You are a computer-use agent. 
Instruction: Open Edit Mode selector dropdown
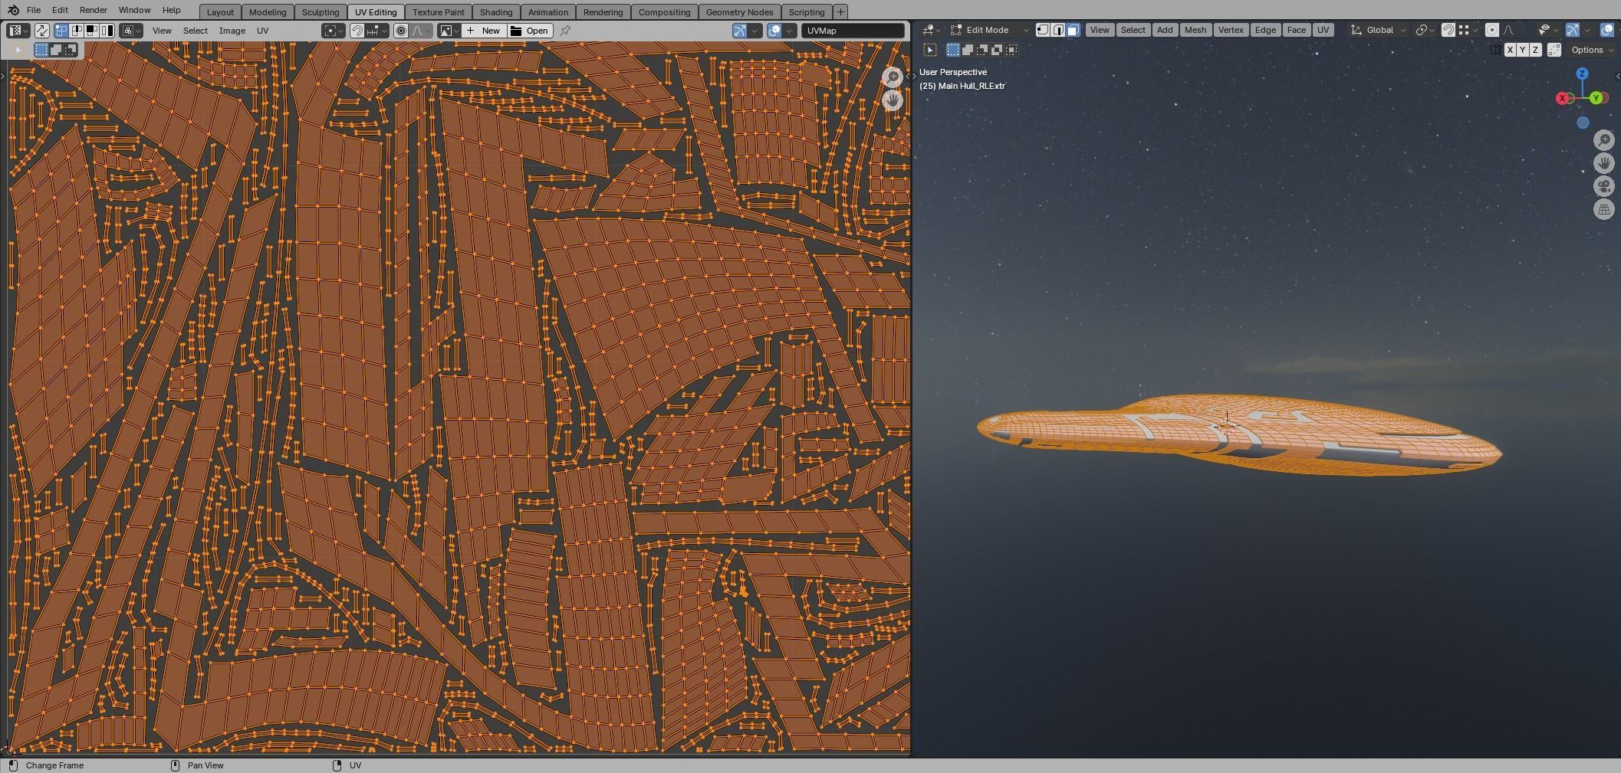click(x=988, y=30)
